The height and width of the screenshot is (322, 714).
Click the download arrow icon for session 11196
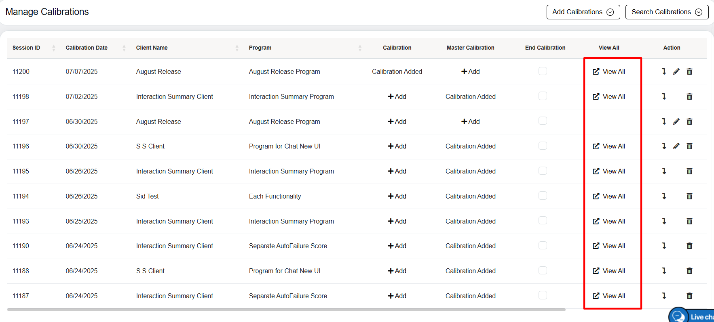[x=663, y=146]
